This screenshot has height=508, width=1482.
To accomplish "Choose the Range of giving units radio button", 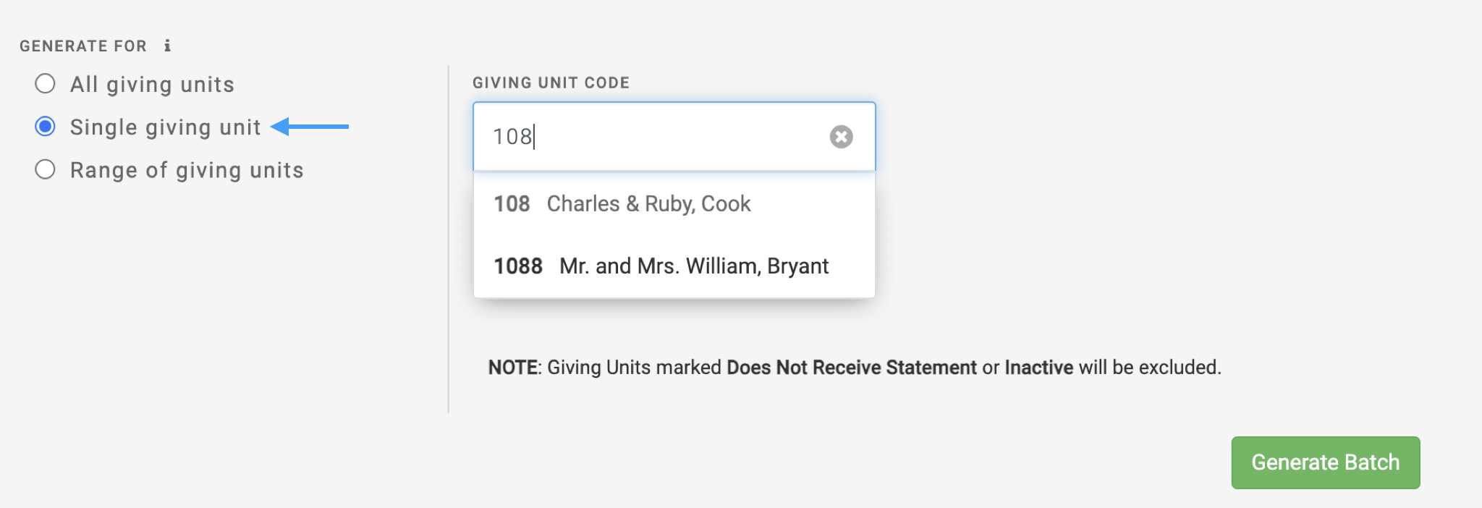I will point(45,169).
